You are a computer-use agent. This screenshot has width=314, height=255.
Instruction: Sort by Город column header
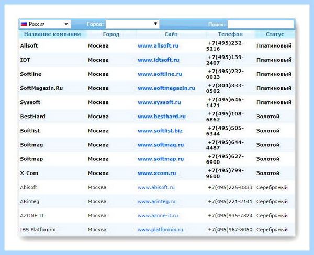click(111, 34)
